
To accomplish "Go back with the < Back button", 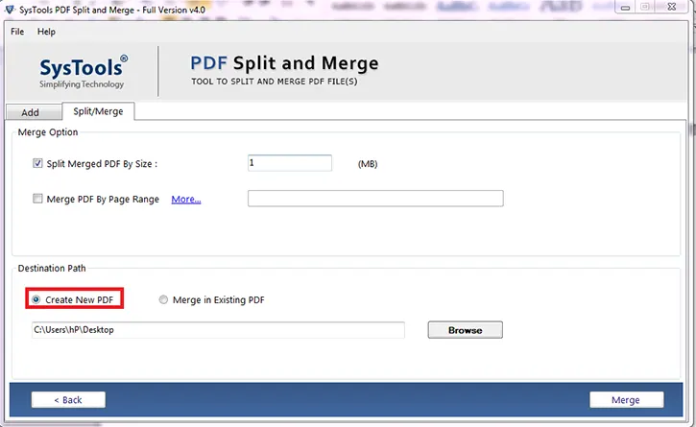I will (x=68, y=399).
